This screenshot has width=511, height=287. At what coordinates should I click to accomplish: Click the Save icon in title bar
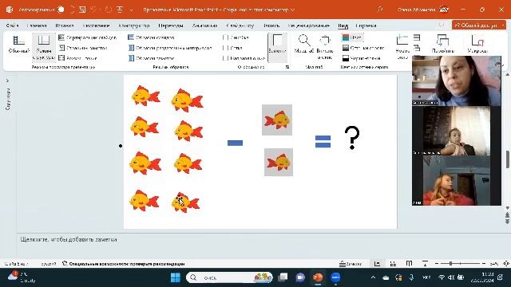click(x=82, y=10)
